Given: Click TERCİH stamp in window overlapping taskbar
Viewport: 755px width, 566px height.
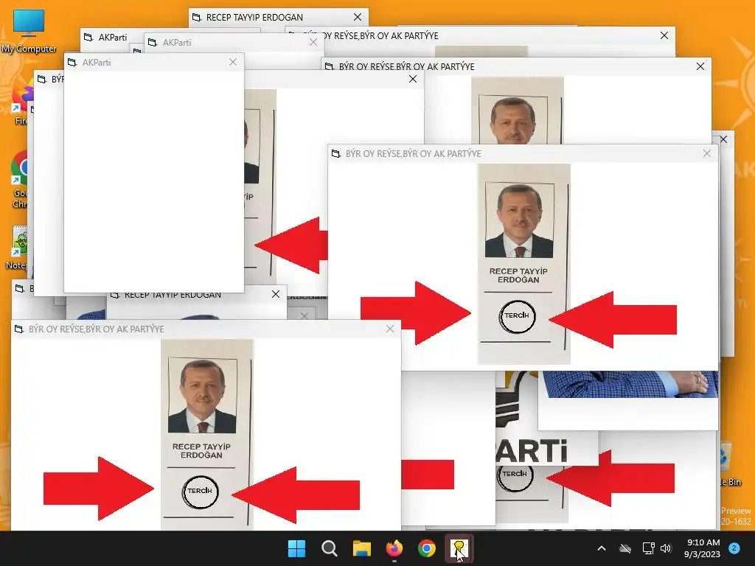Looking at the screenshot, I should tap(200, 492).
